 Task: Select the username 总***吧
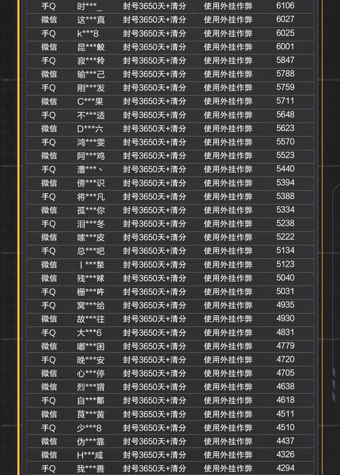tap(91, 251)
